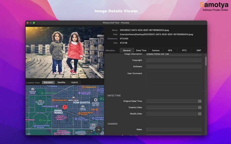This screenshot has height=144, width=231.
Task: Click InterContinental hotel marker
Action: click(57, 106)
